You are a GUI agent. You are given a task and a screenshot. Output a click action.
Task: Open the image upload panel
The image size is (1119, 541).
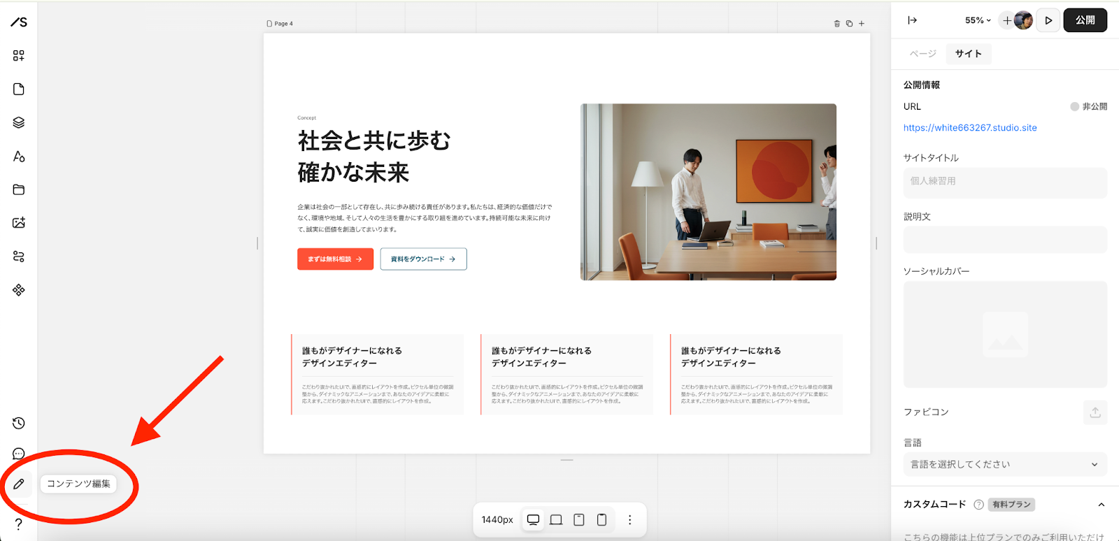click(x=19, y=223)
